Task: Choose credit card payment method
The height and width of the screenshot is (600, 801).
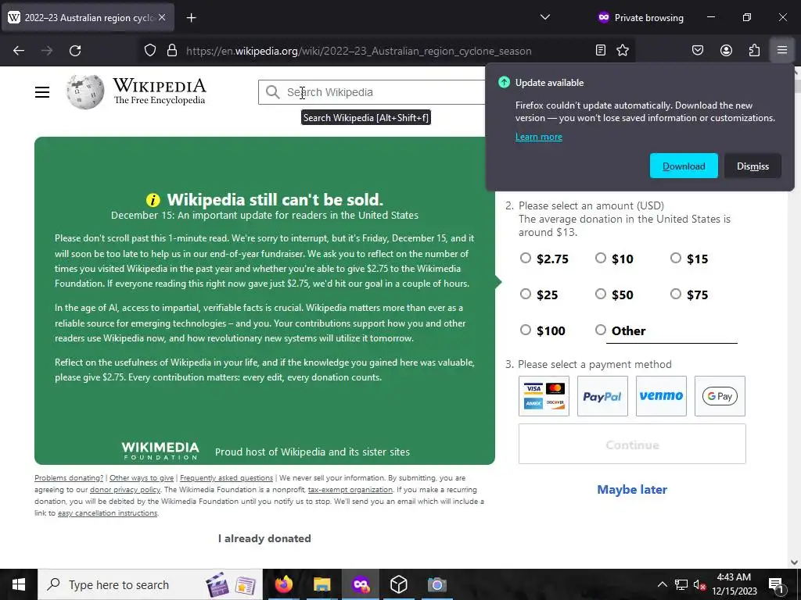Action: point(544,396)
